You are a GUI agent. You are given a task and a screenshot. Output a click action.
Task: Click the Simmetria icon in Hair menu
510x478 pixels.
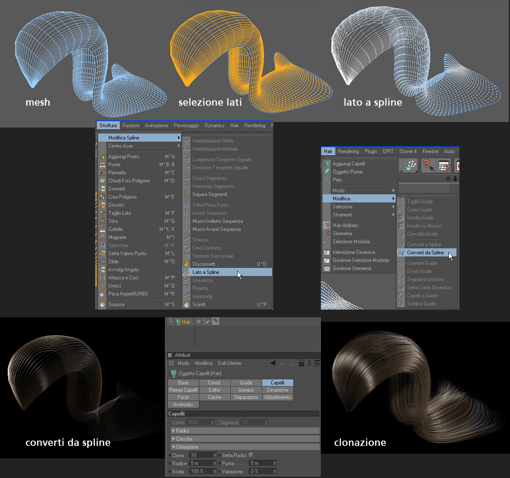tap(327, 233)
